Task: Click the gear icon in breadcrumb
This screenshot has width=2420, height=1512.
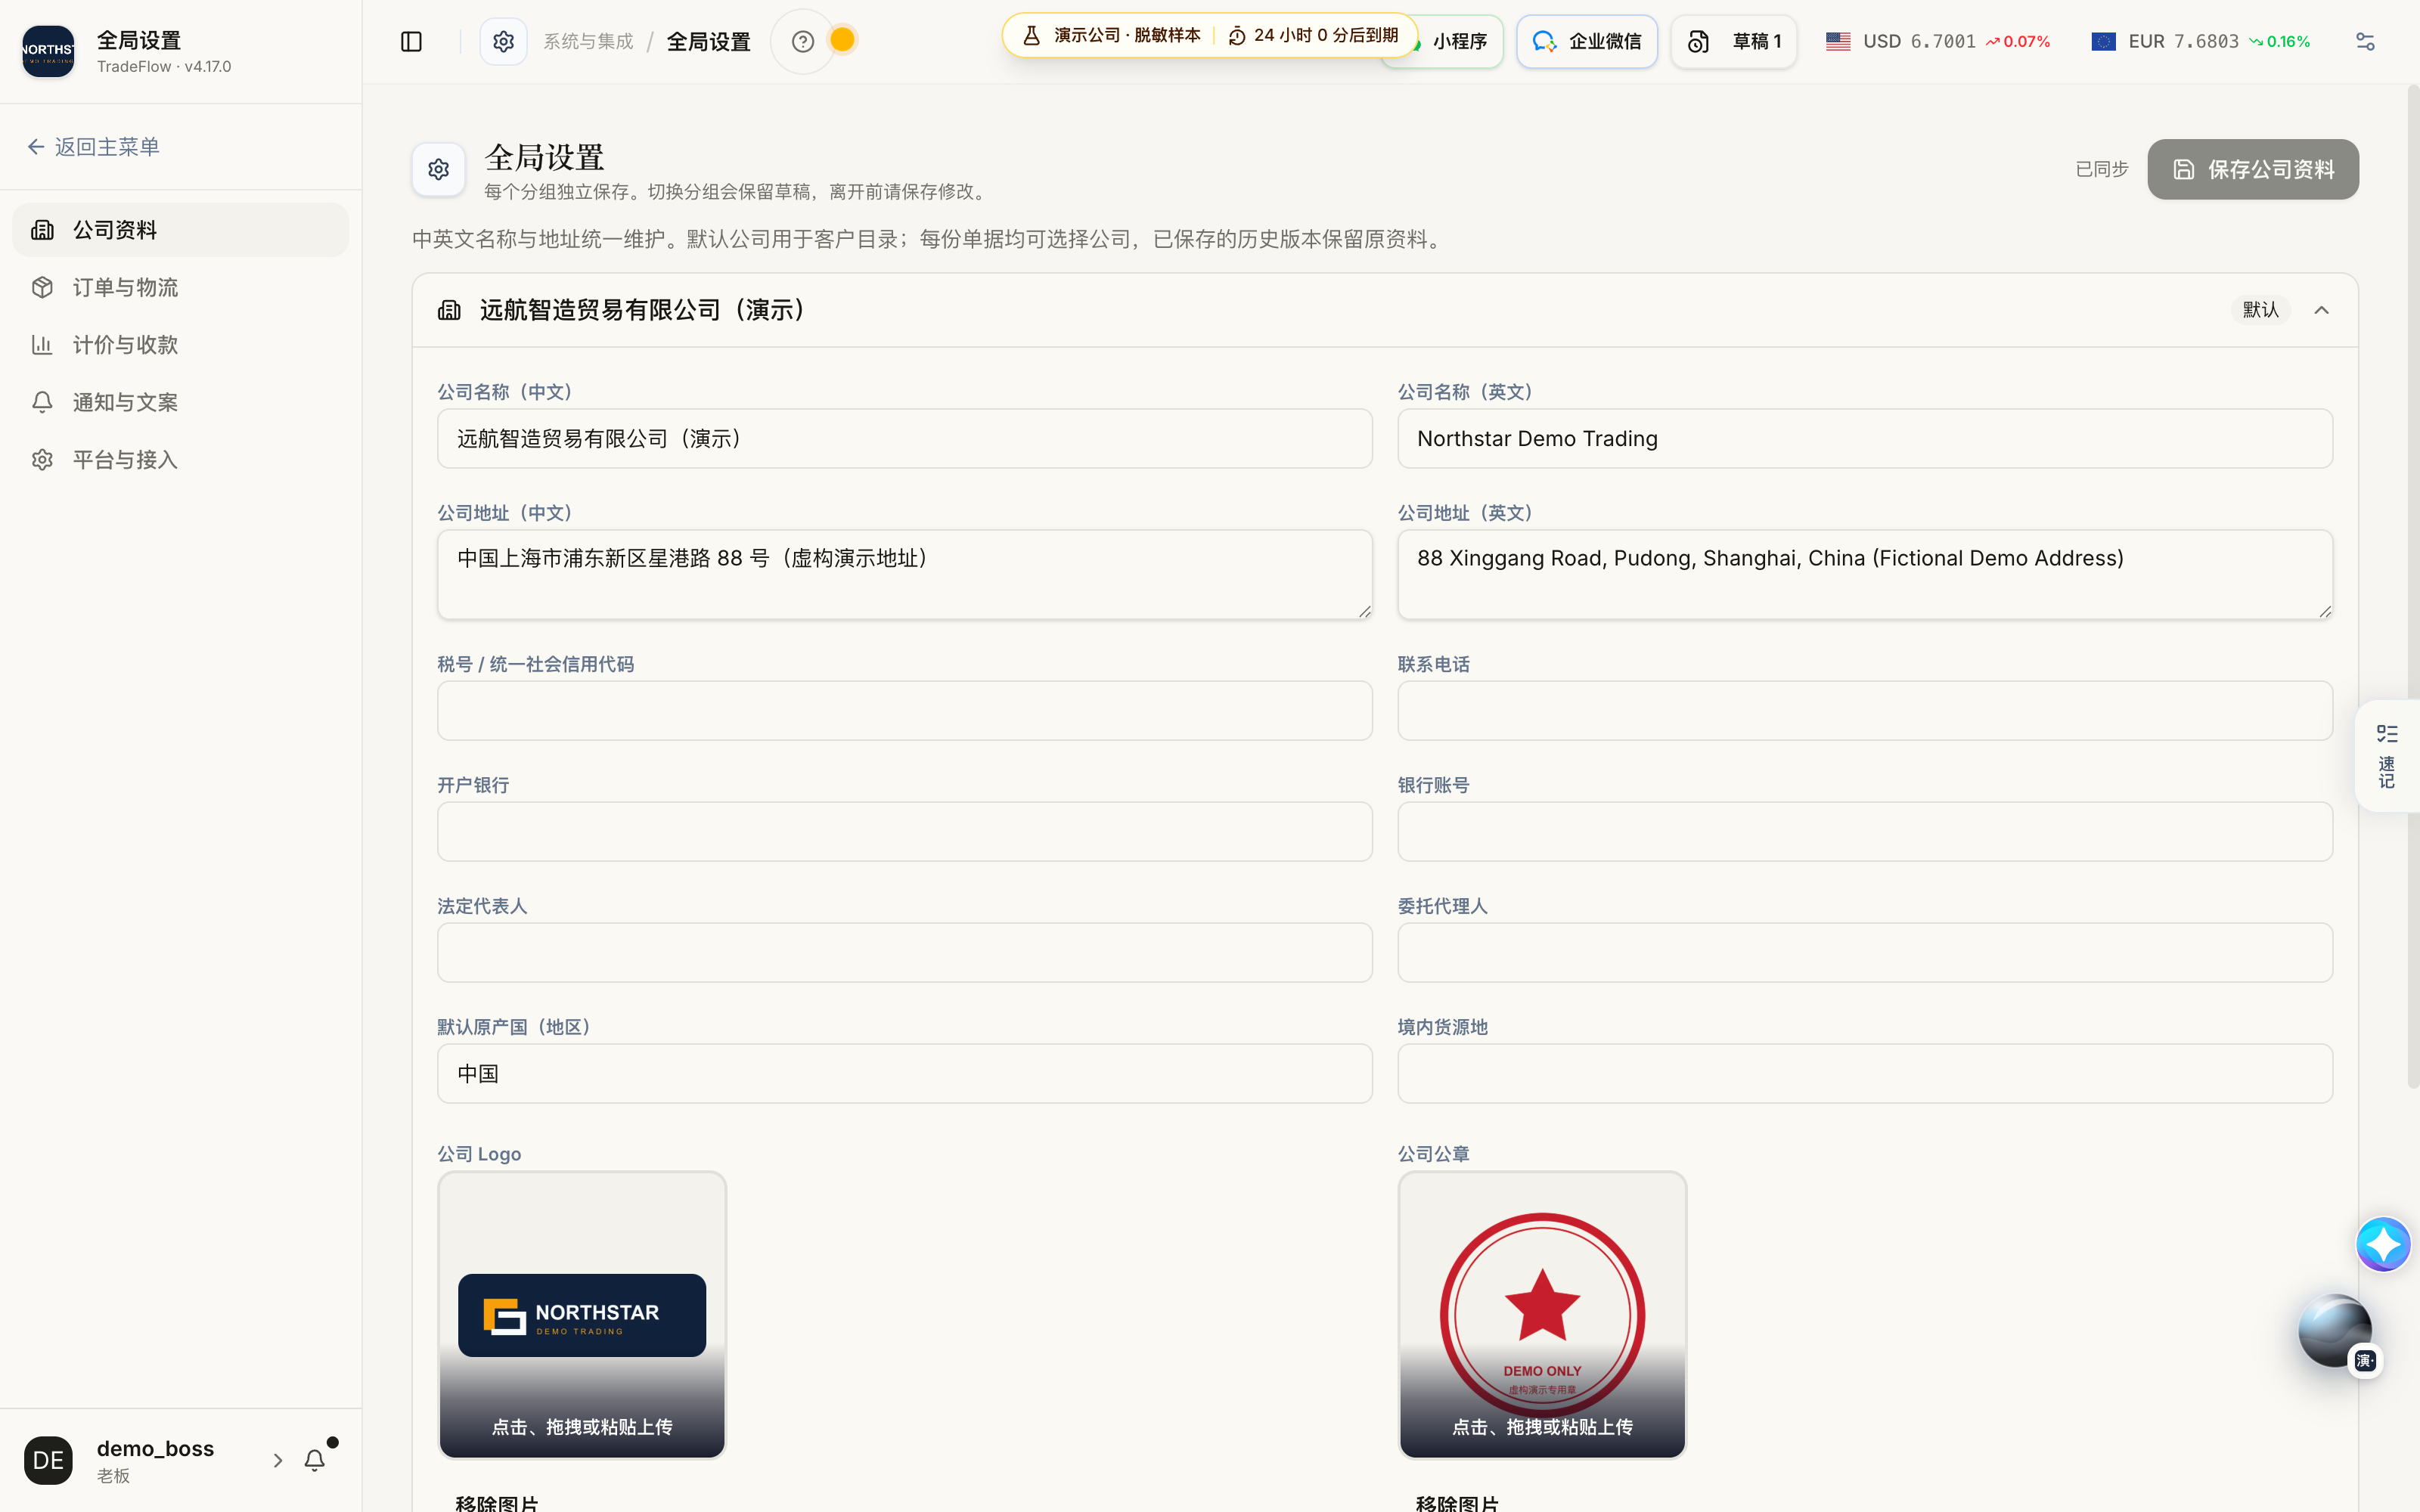Action: click(503, 41)
